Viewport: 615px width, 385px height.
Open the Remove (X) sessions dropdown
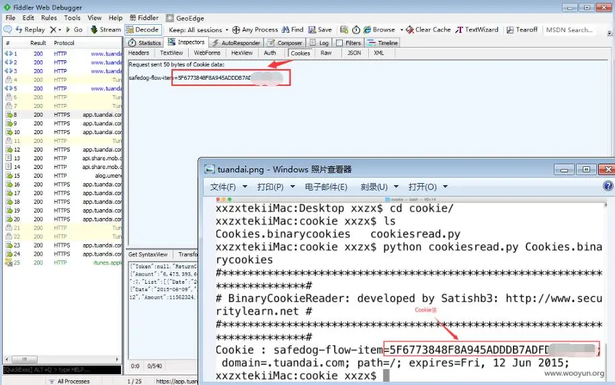point(55,30)
